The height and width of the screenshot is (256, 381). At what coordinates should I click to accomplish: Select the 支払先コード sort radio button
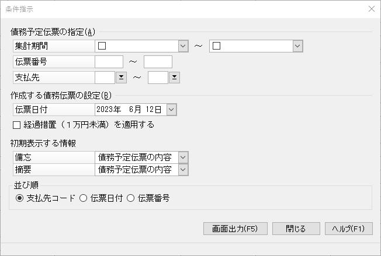19,198
